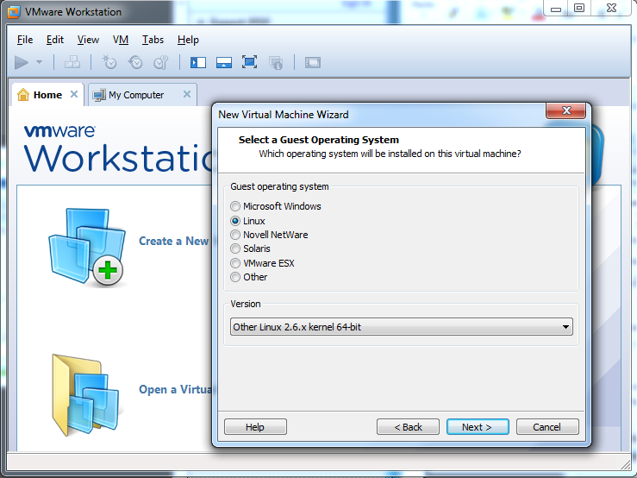637x478 pixels.
Task: Switch to the My Computer tab
Action: pyautogui.click(x=142, y=95)
